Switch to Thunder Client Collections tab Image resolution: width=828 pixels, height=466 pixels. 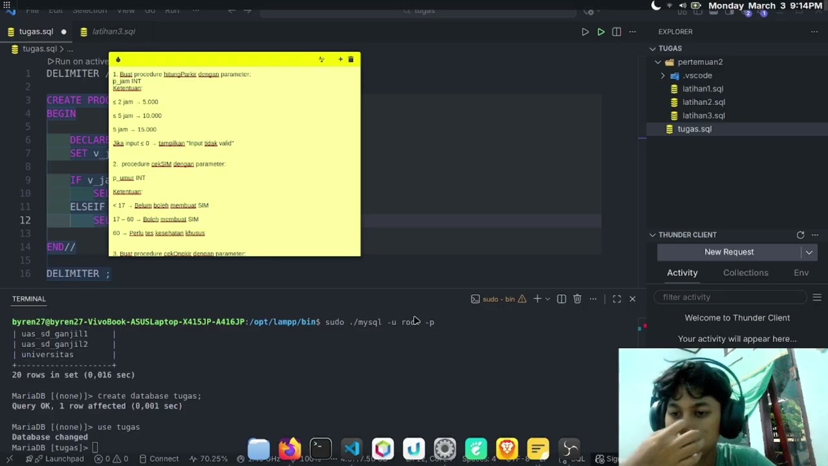pyautogui.click(x=746, y=272)
